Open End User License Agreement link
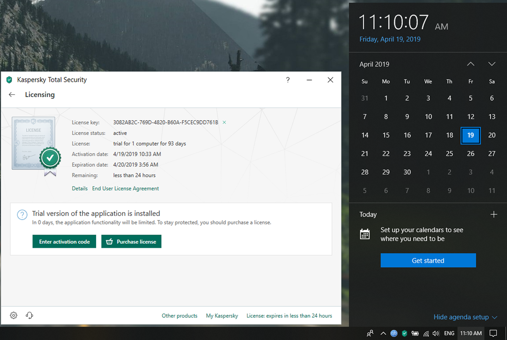This screenshot has width=507, height=340. pos(125,189)
